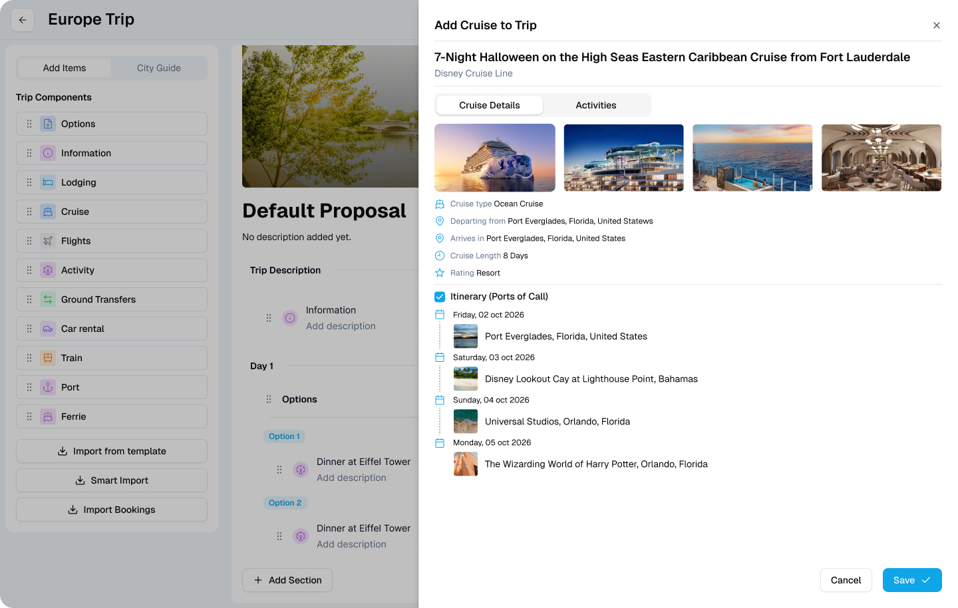Click the Cruise Length clock icon

[440, 255]
